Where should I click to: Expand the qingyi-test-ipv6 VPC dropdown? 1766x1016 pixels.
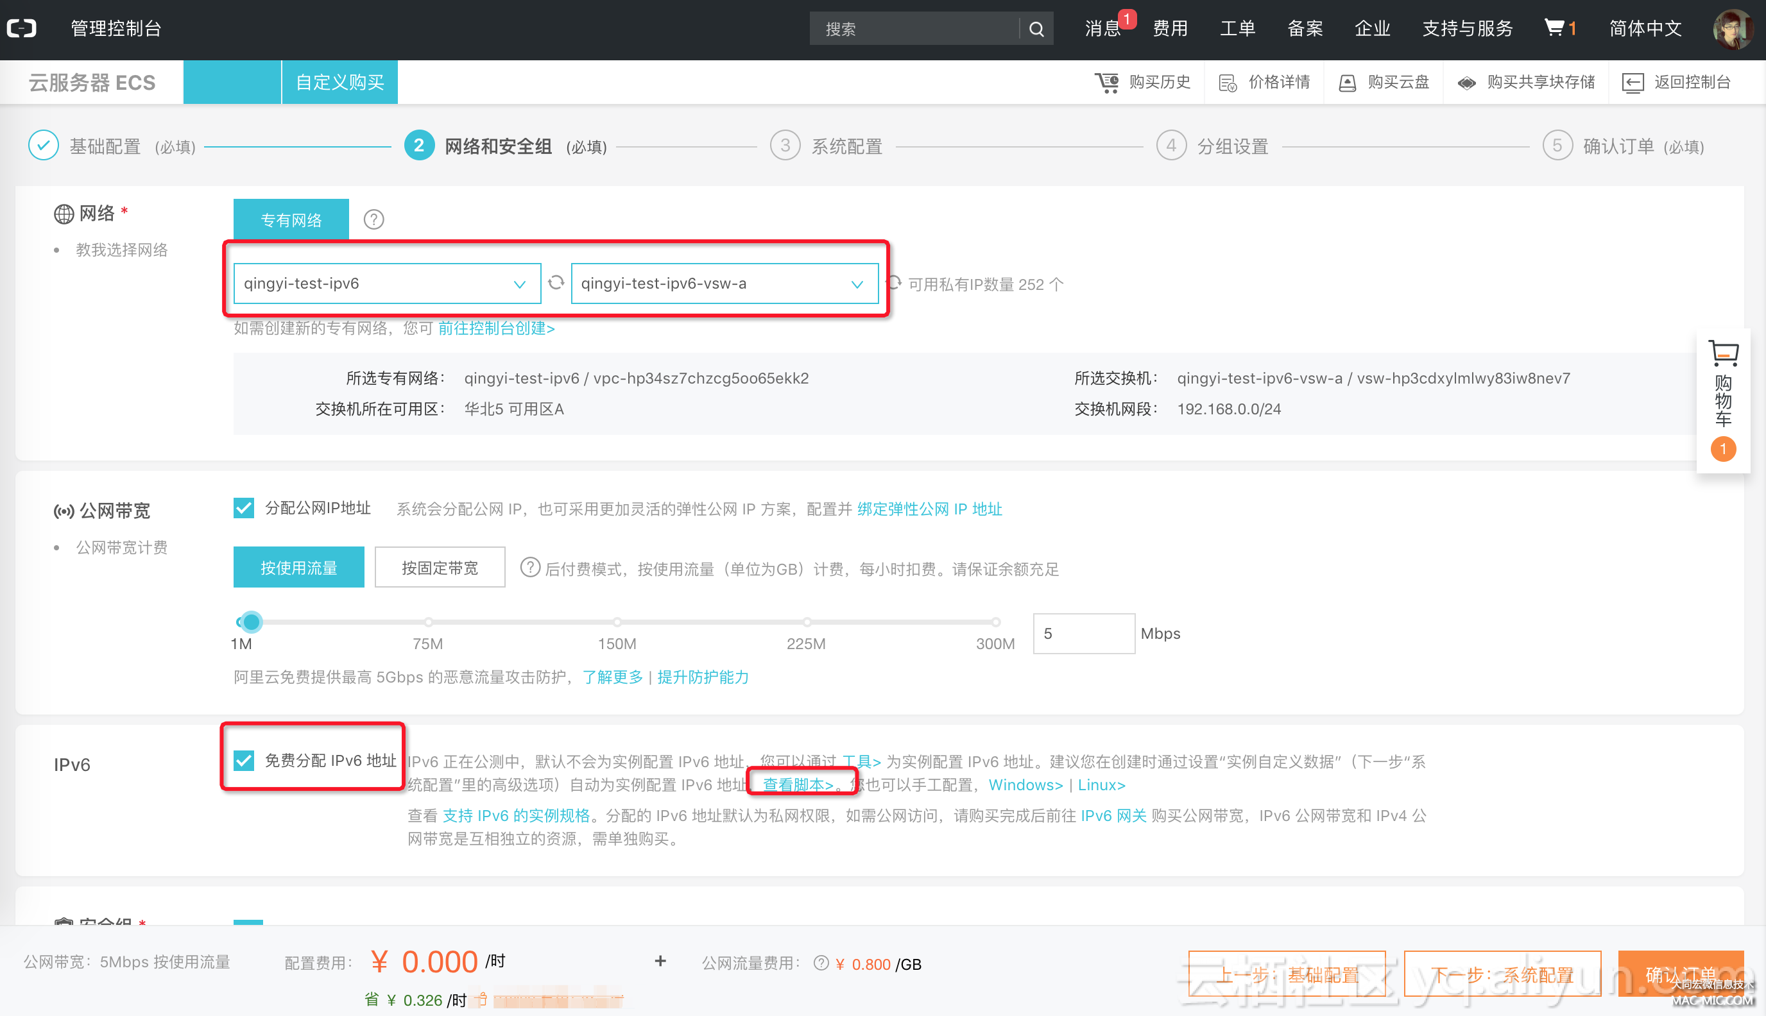pos(387,284)
